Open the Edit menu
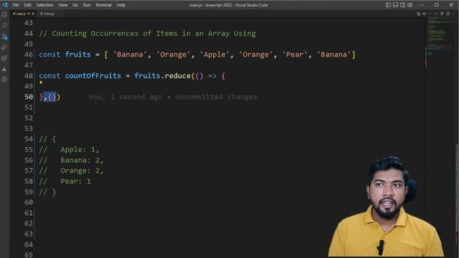The height and width of the screenshot is (258, 459). pyautogui.click(x=27, y=5)
